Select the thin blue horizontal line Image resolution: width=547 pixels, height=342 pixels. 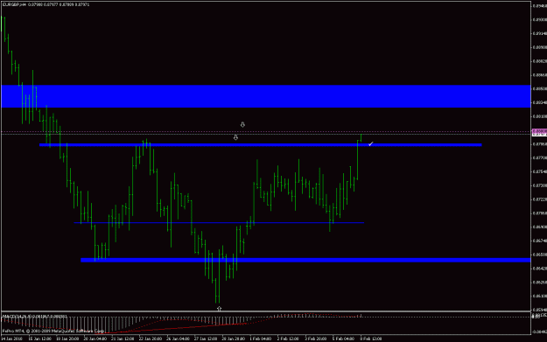[219, 222]
